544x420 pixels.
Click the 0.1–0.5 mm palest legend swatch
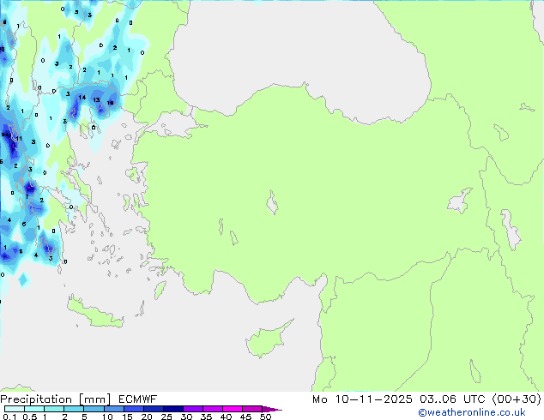pyautogui.click(x=15, y=409)
